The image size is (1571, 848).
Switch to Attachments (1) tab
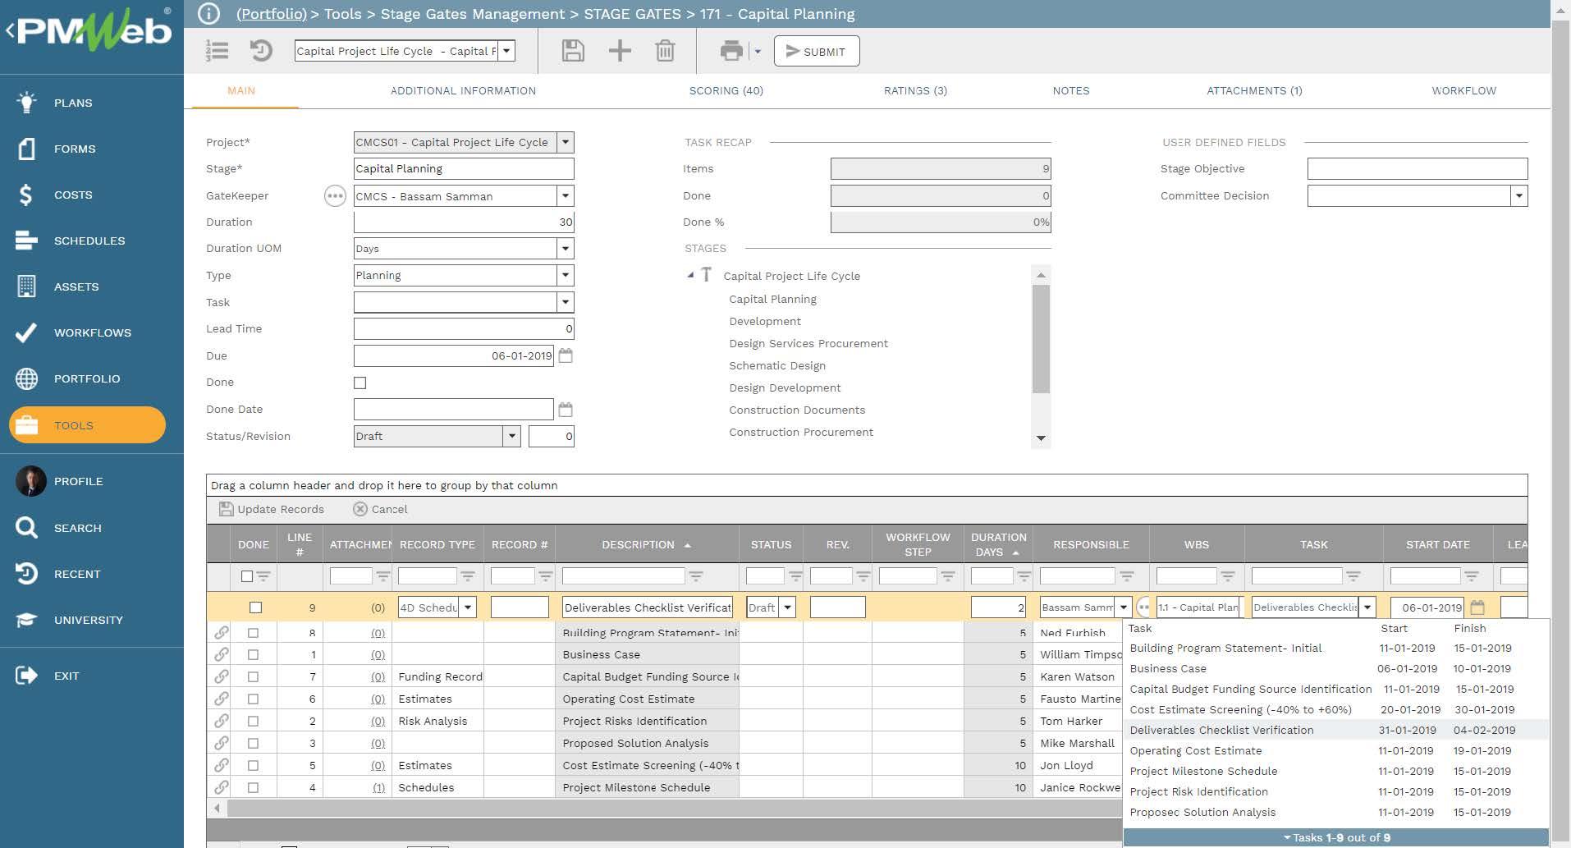(x=1254, y=90)
